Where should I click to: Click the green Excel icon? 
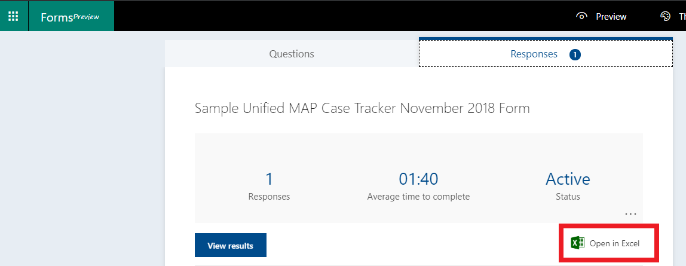coord(577,243)
